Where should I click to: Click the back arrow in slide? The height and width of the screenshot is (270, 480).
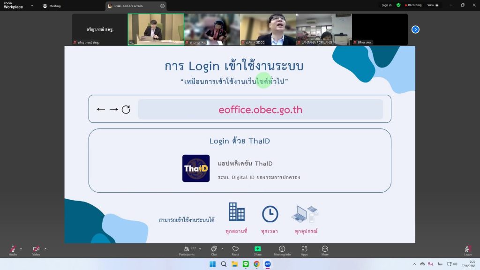pyautogui.click(x=101, y=109)
